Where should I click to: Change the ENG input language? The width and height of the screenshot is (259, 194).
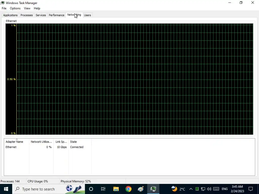click(x=225, y=189)
